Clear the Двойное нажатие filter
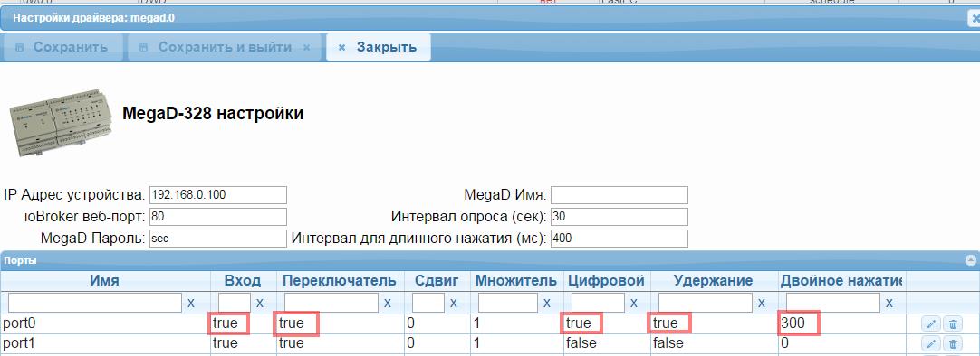The height and width of the screenshot is (356, 980). (889, 303)
